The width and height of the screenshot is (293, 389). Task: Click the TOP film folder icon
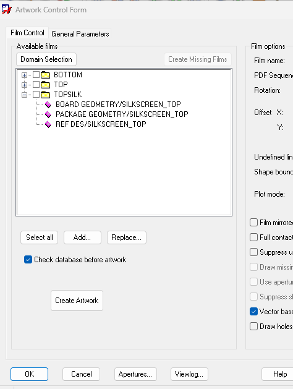point(45,85)
